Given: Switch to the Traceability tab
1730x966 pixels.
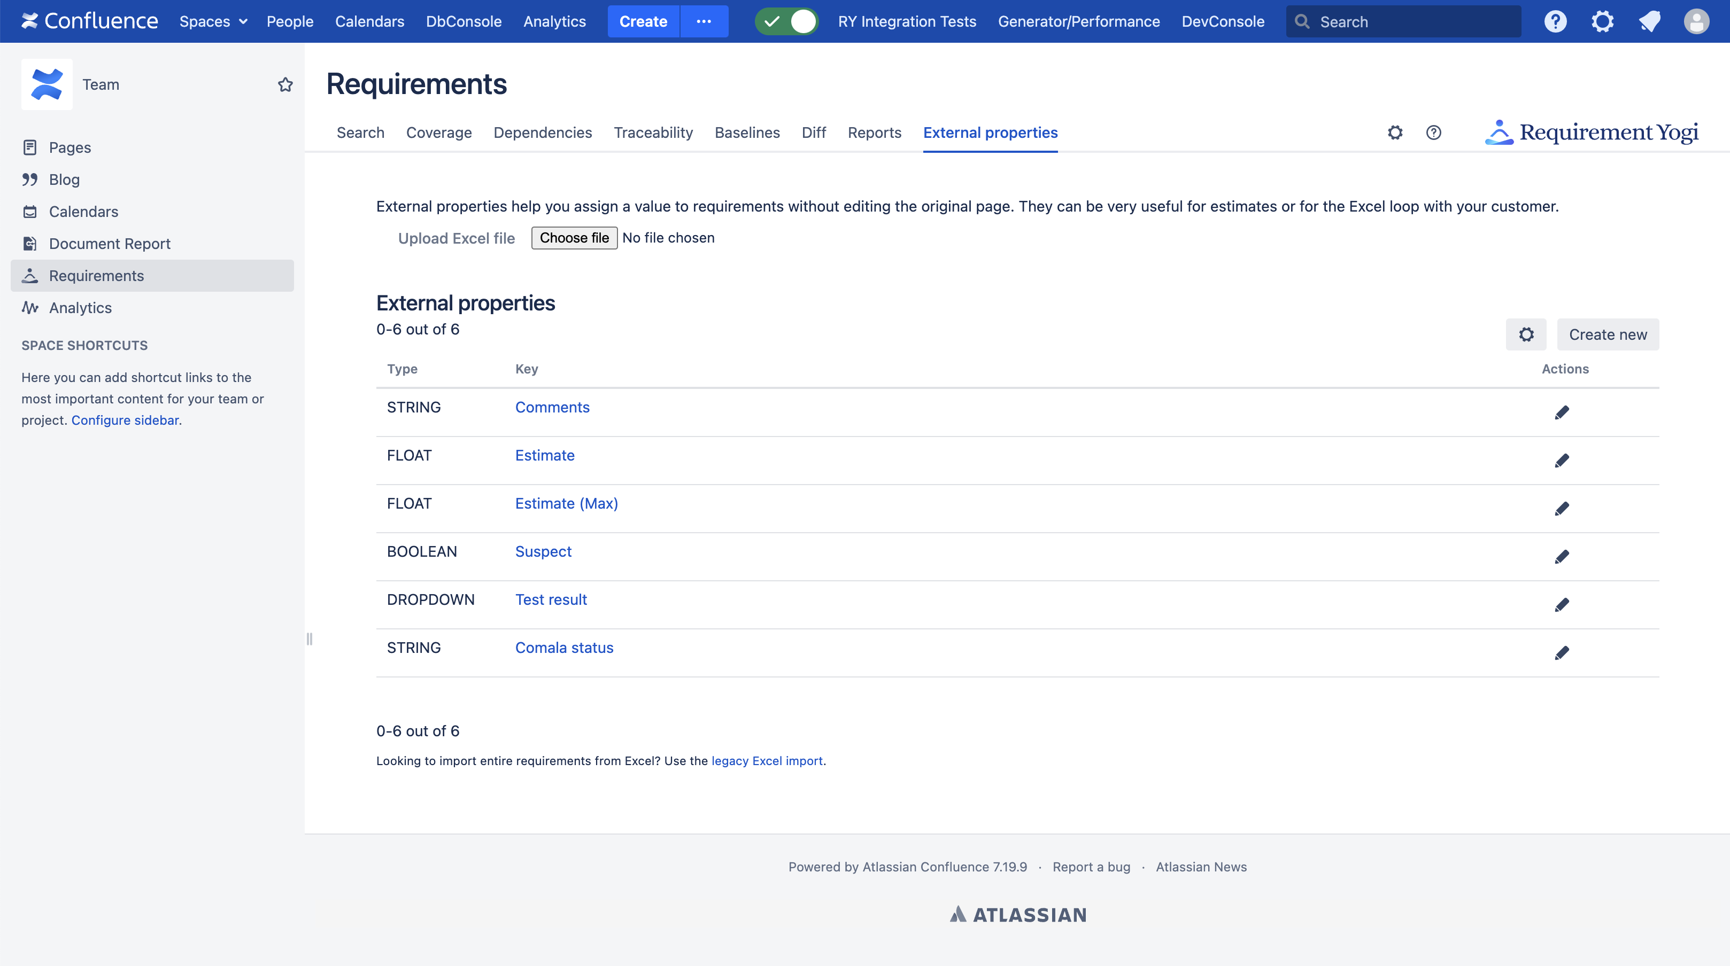Looking at the screenshot, I should pyautogui.click(x=653, y=133).
